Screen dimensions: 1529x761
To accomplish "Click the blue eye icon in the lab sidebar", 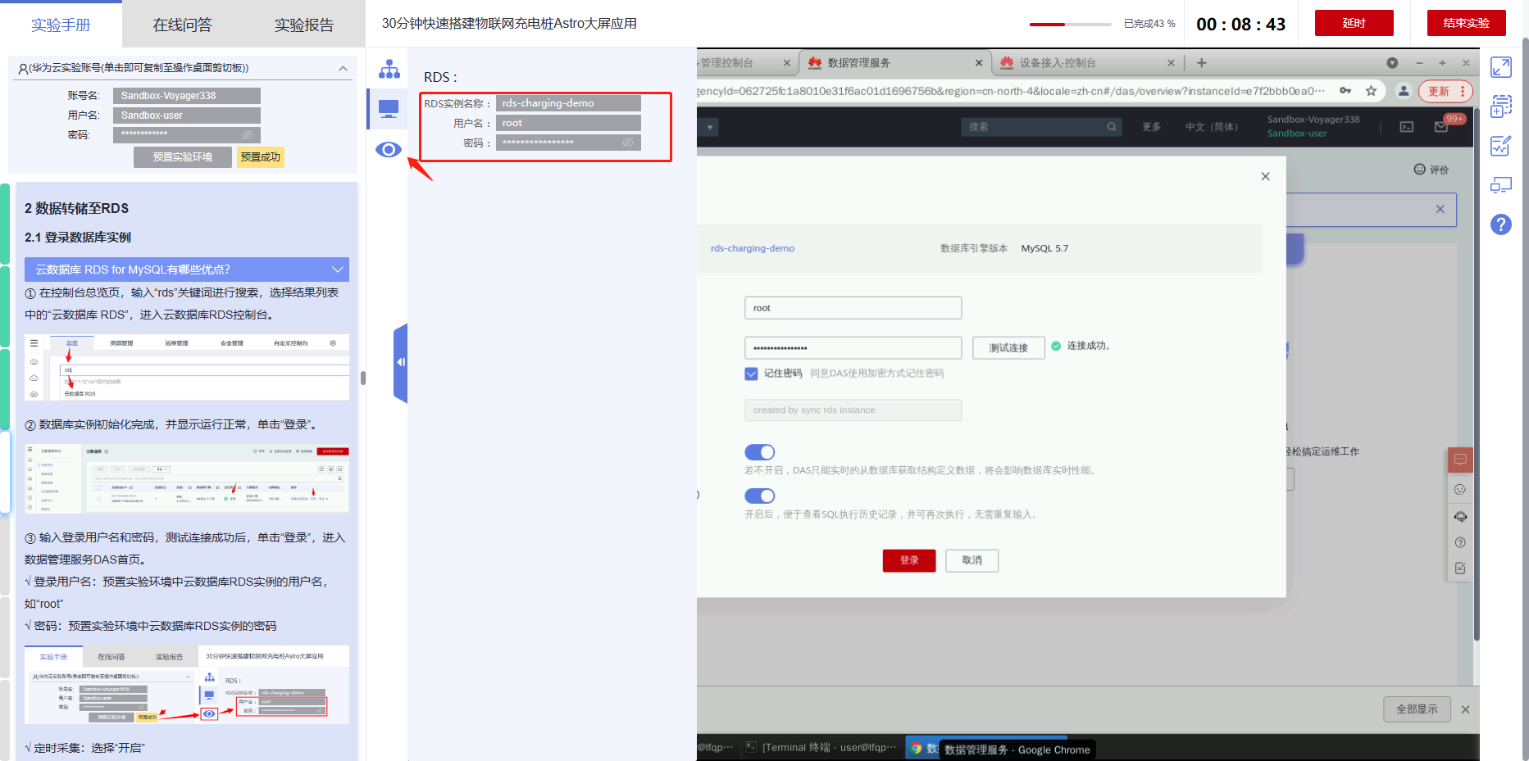I will click(389, 149).
